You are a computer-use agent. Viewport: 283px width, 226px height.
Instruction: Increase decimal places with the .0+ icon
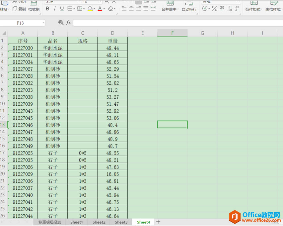[230, 8]
